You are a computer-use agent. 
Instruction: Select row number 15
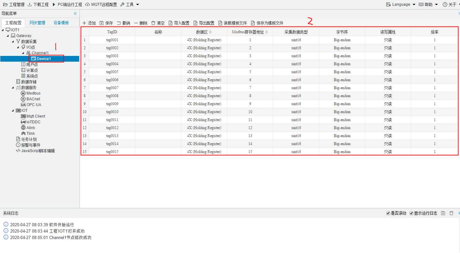(85, 152)
